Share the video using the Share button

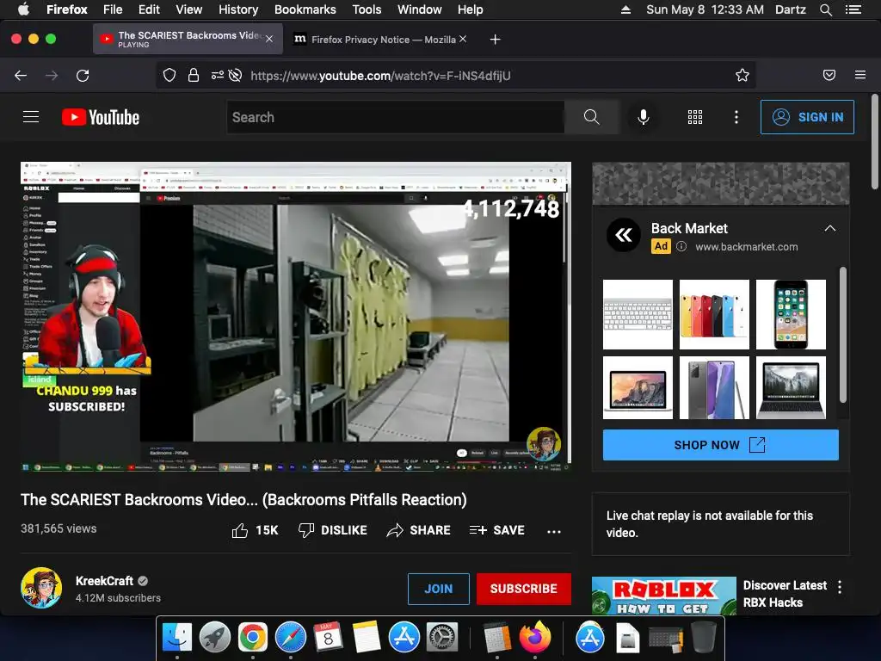pyautogui.click(x=419, y=530)
